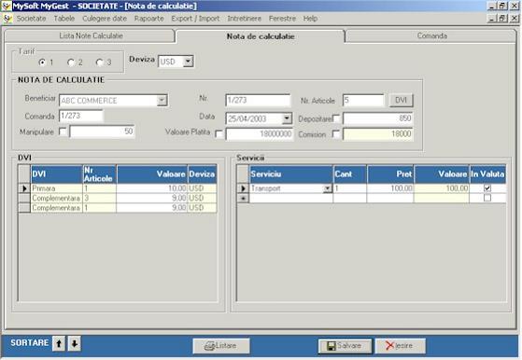Toggle the Valoare Platita checkbox
Screen dimensions: 522x360
click(x=219, y=134)
